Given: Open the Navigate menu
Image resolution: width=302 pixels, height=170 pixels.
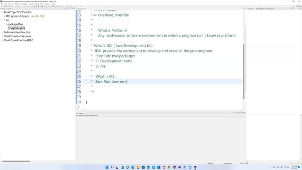Looking at the screenshot, I should [24, 4].
